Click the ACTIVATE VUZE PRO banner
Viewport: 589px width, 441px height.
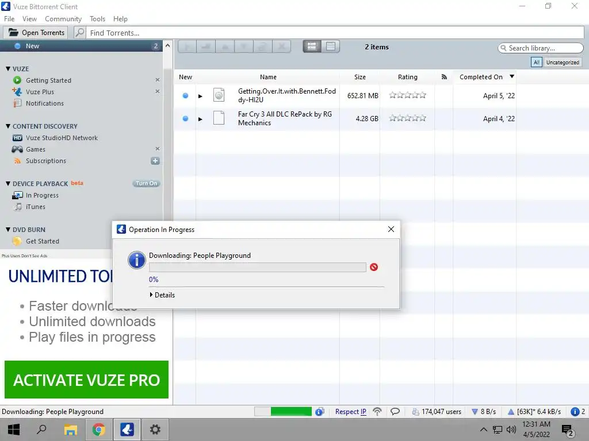pos(86,380)
